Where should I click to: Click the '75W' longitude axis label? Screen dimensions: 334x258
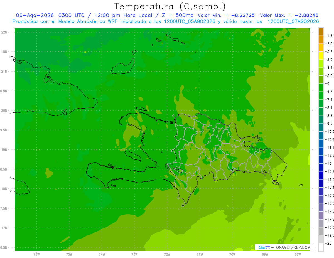coord(69,254)
